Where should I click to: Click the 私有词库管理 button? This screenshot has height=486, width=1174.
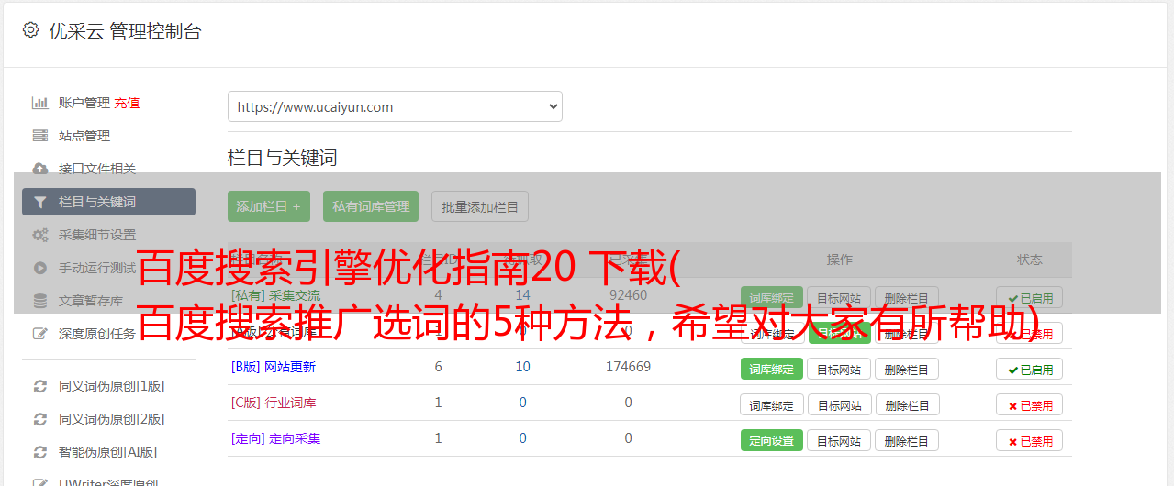(371, 206)
